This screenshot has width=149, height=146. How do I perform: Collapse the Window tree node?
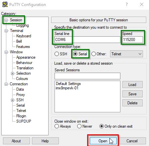pyautogui.click(x=6, y=52)
